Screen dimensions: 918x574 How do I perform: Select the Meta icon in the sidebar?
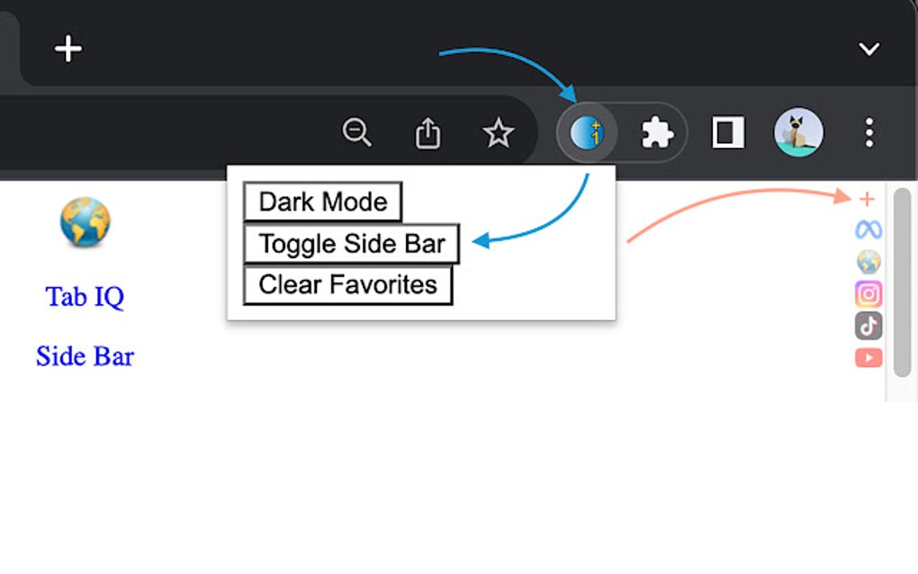[x=867, y=229]
